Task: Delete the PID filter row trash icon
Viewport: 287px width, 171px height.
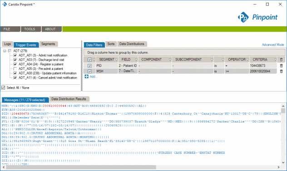Action: tap(282, 65)
